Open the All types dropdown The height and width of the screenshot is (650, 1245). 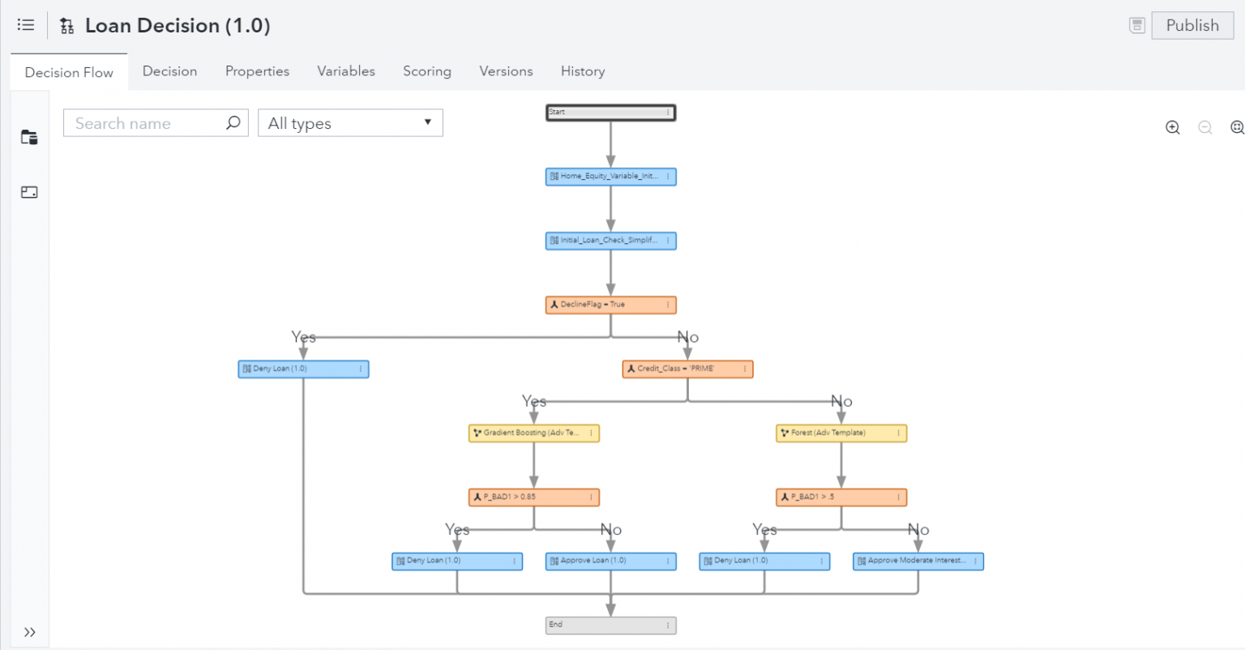[x=350, y=123]
